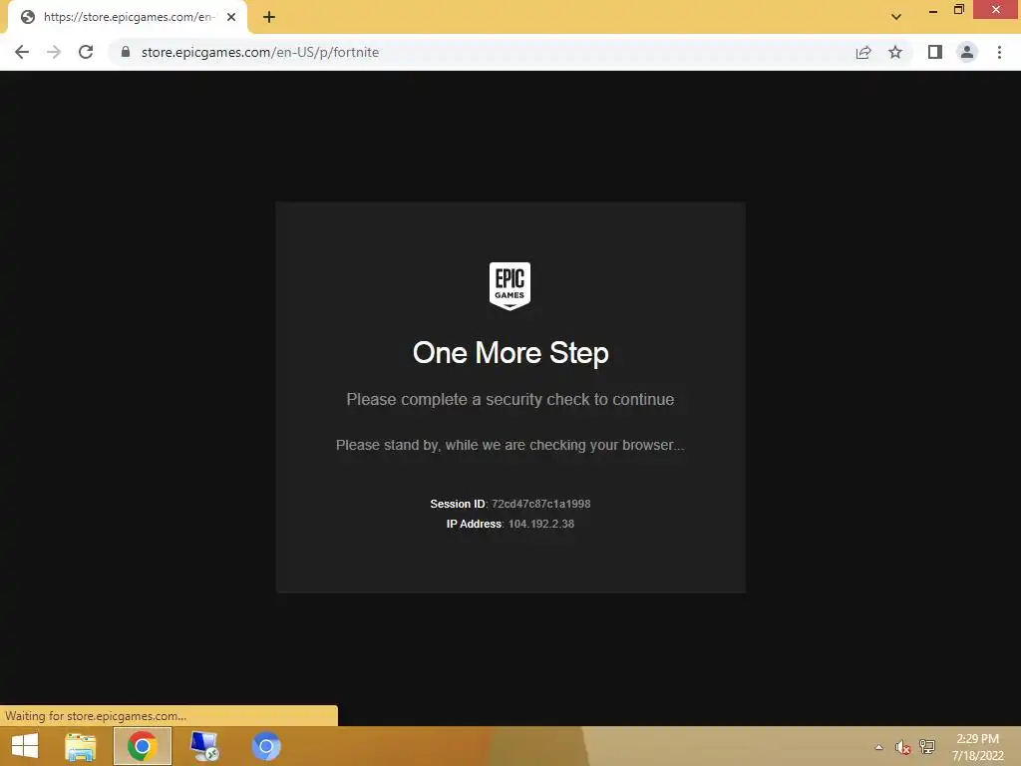Image resolution: width=1021 pixels, height=766 pixels.
Task: Click the One More Step heading
Action: (x=510, y=353)
